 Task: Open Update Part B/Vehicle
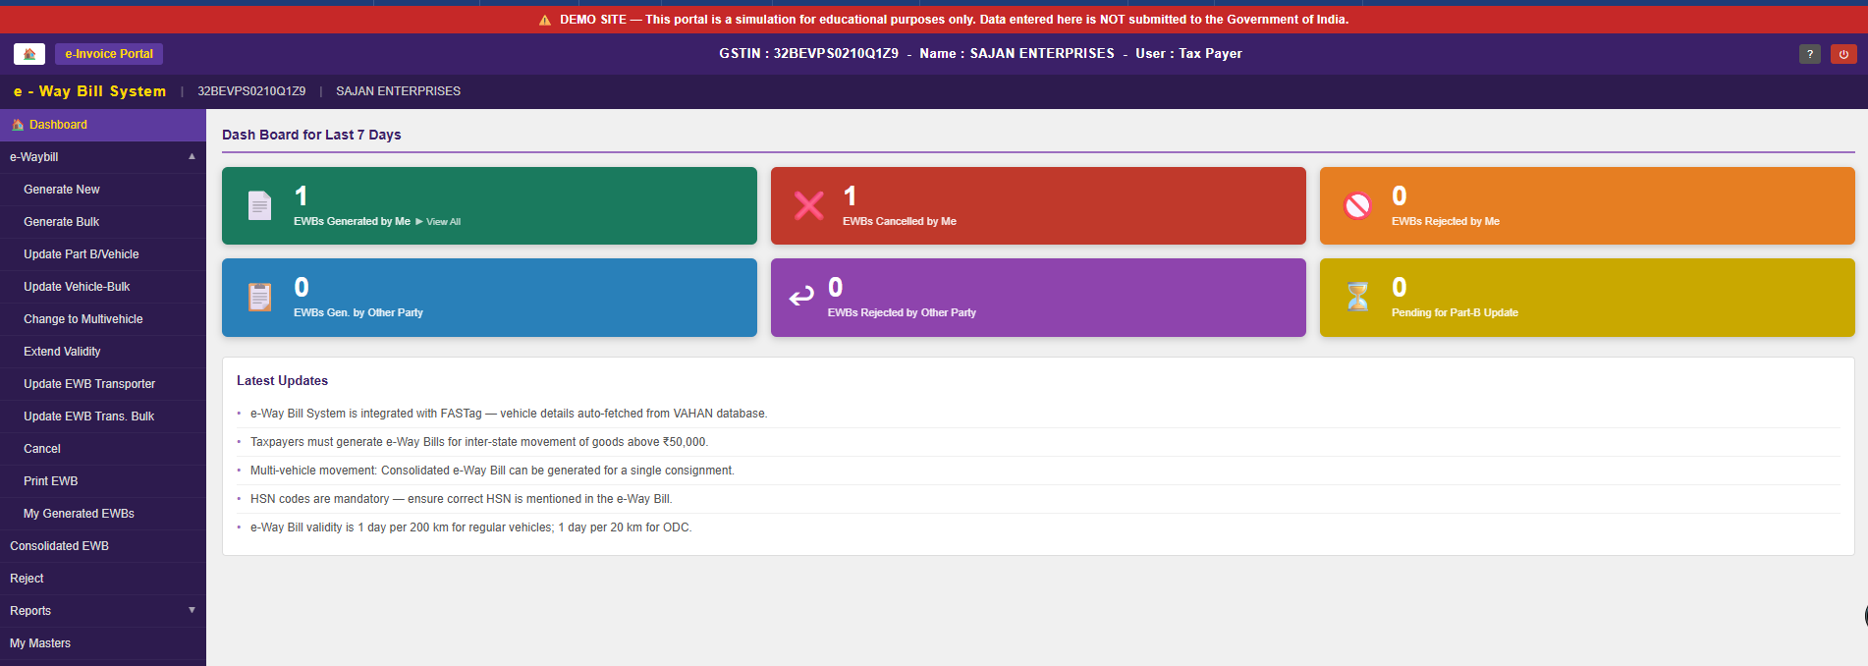point(103,254)
